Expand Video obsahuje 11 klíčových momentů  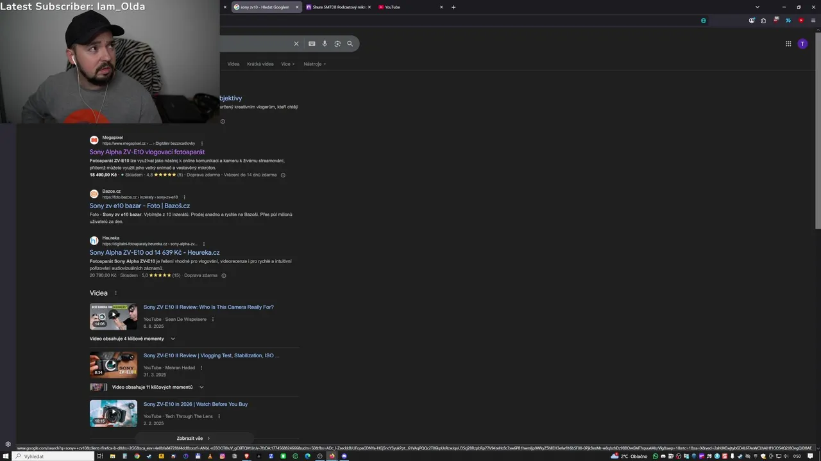[158, 387]
